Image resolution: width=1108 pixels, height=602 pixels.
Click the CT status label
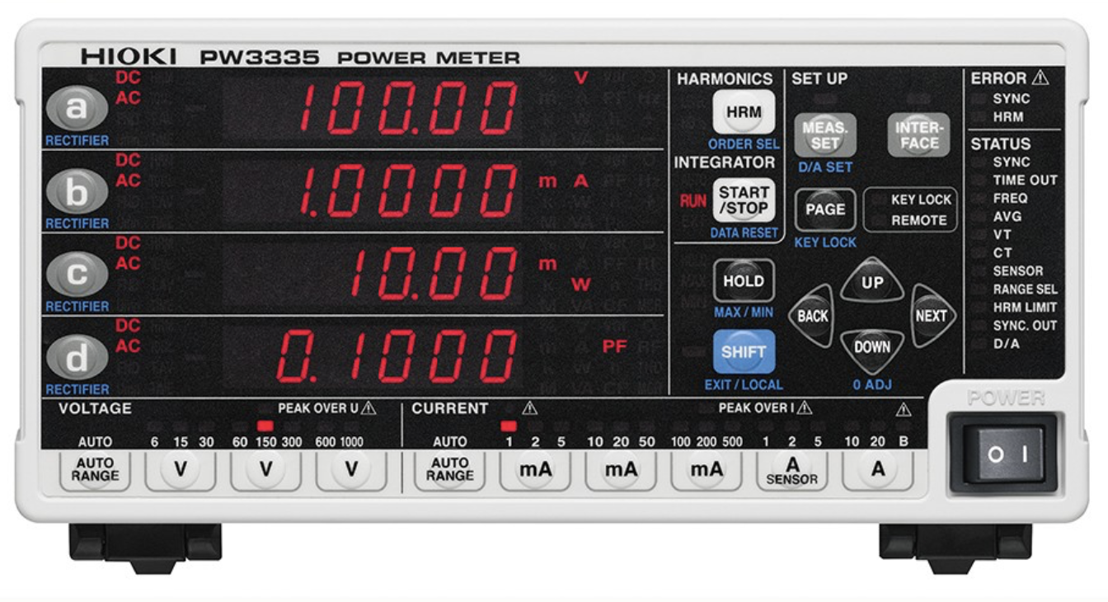(1002, 252)
